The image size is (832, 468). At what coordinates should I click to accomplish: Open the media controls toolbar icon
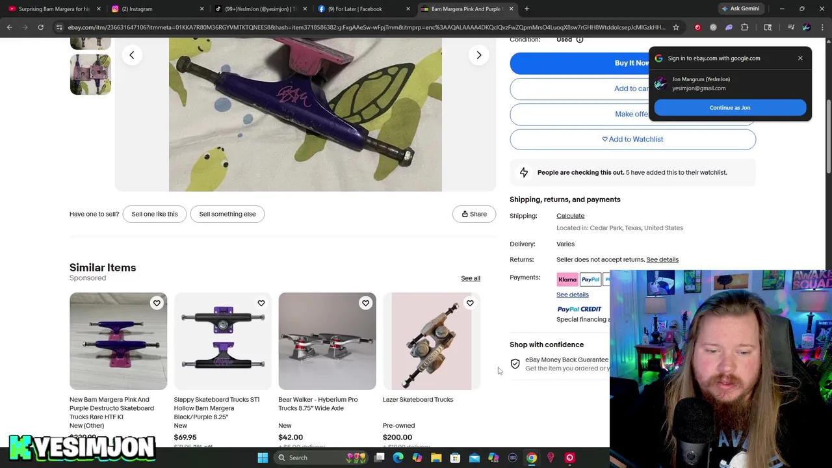791,27
